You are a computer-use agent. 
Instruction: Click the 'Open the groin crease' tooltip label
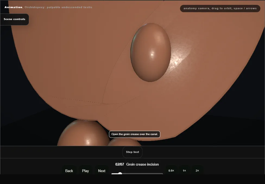point(134,134)
